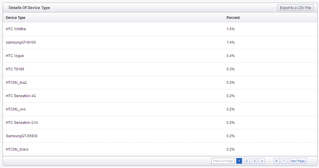Open the HTC Wildfire device entry
The width and height of the screenshot is (319, 168).
(x=160, y=29)
